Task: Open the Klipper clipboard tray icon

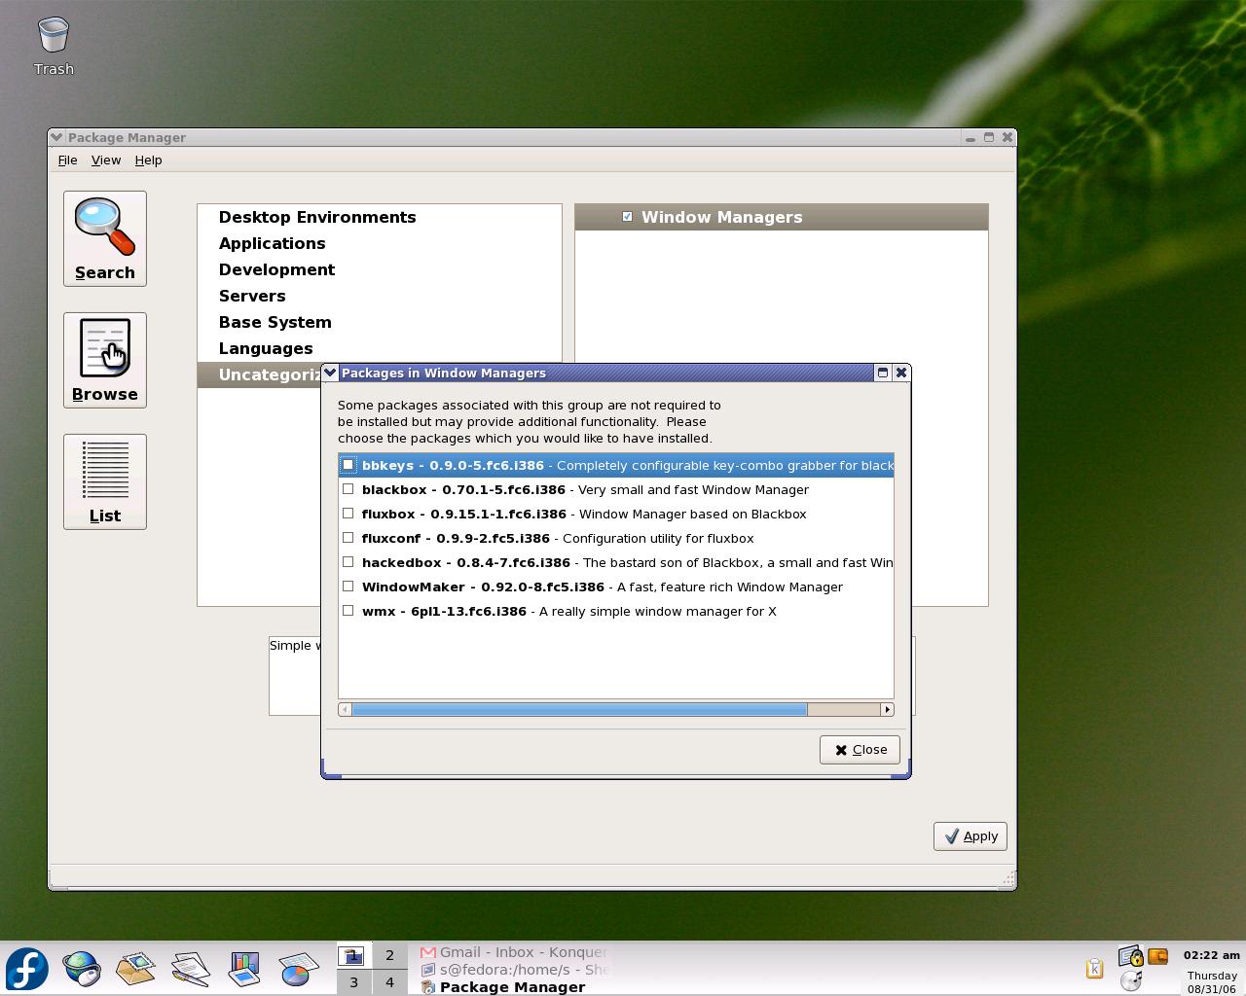Action: tap(1094, 968)
